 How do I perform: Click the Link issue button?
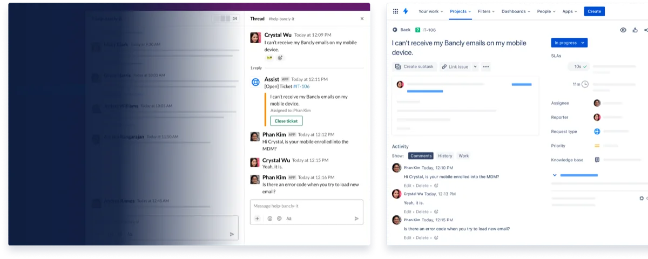455,67
